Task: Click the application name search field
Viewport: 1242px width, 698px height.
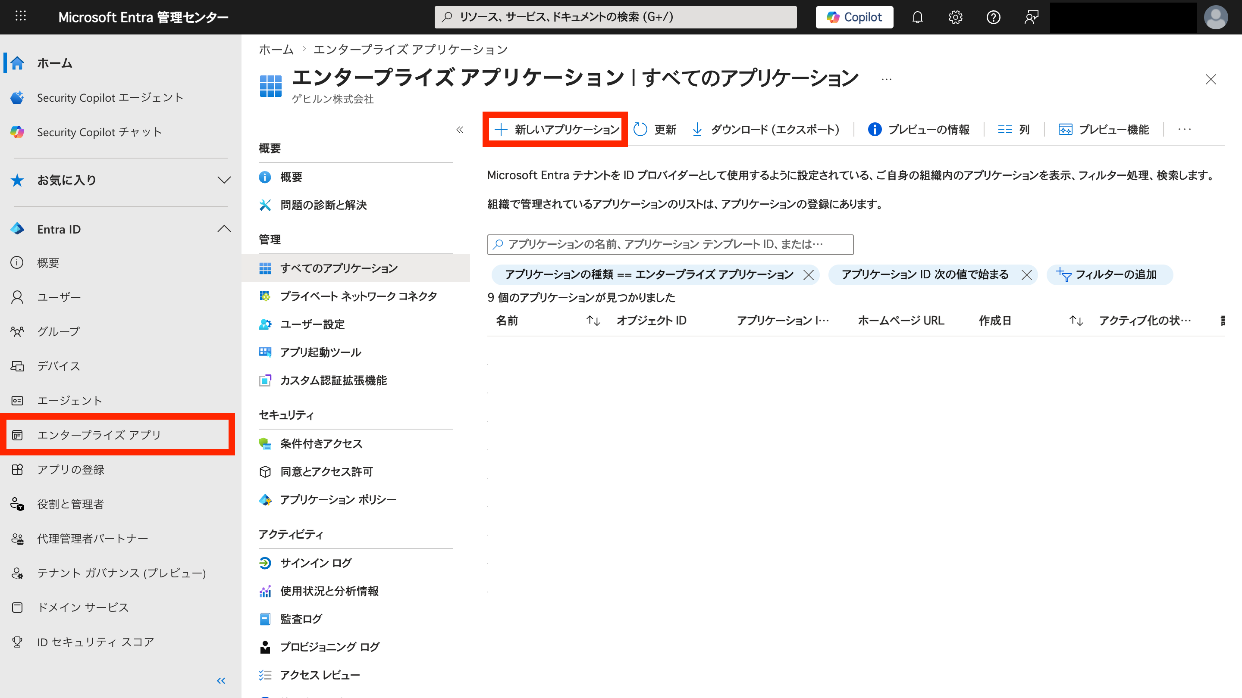Action: click(x=670, y=245)
